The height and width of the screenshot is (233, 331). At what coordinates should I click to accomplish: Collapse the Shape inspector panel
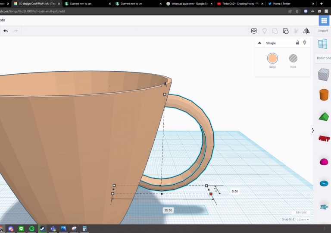pos(259,43)
